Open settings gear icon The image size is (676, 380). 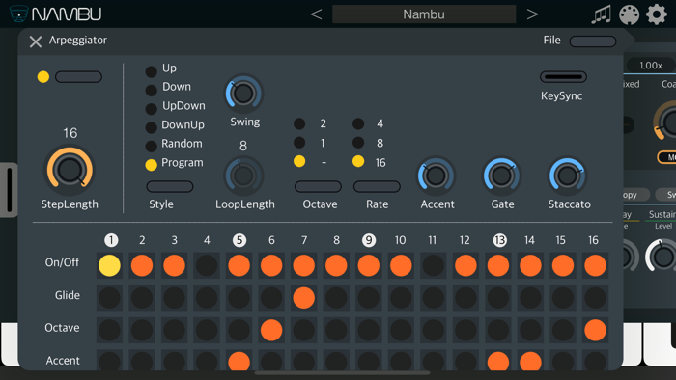tap(657, 14)
